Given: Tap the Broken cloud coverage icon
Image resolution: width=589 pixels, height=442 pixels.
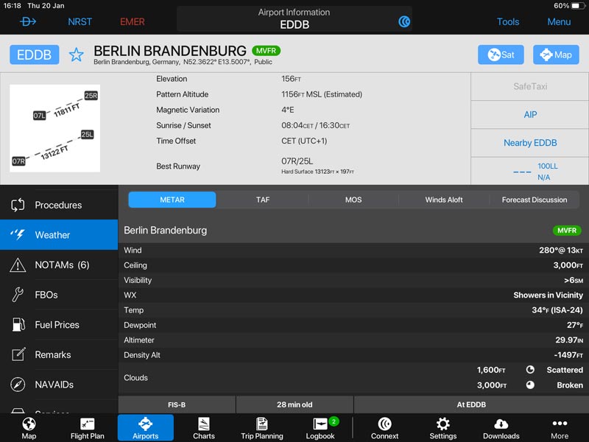Looking at the screenshot, I should [530, 385].
